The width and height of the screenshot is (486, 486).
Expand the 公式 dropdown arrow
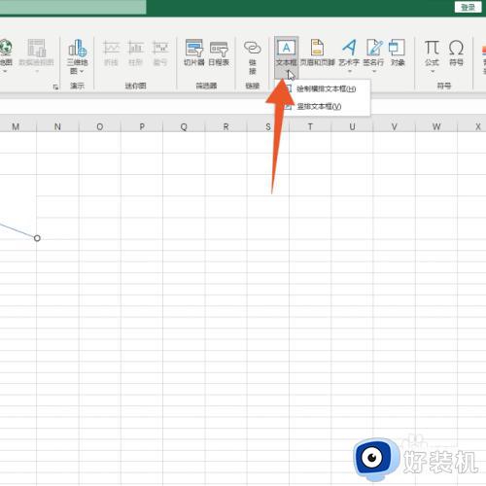tap(433, 71)
